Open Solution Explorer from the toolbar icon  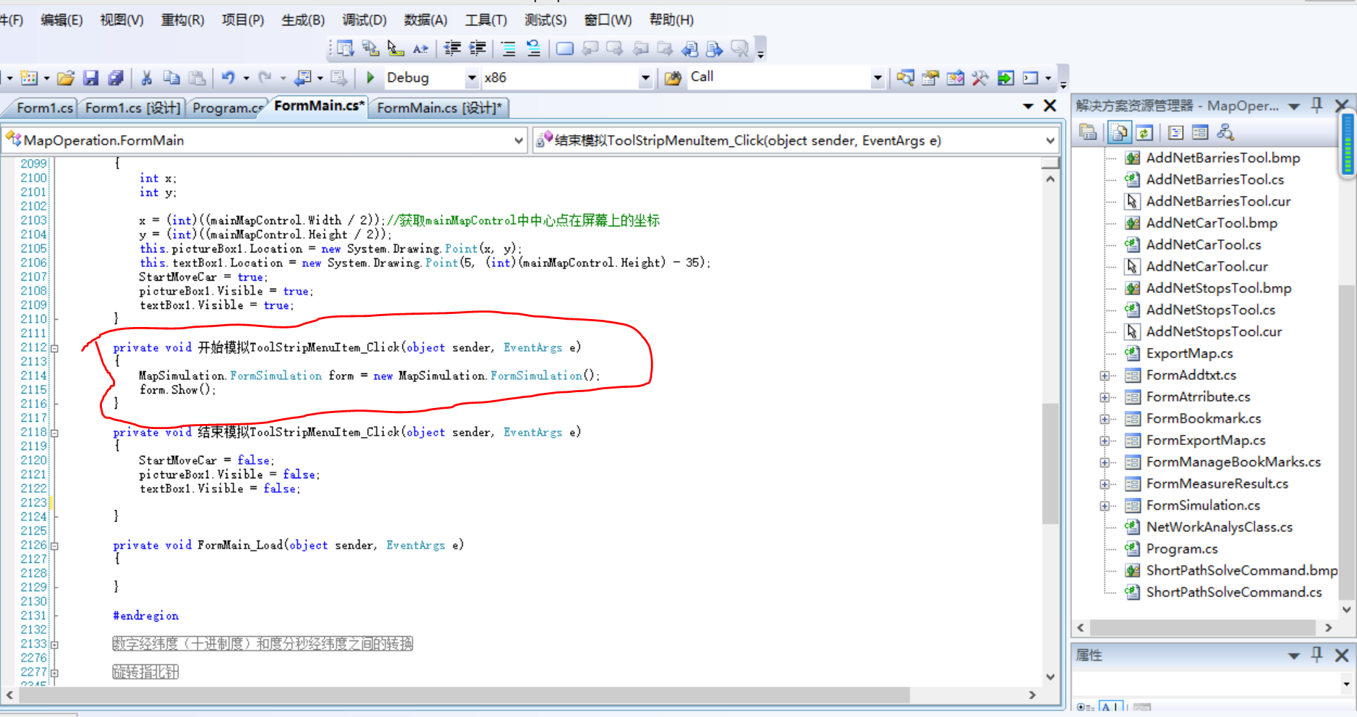coord(905,77)
